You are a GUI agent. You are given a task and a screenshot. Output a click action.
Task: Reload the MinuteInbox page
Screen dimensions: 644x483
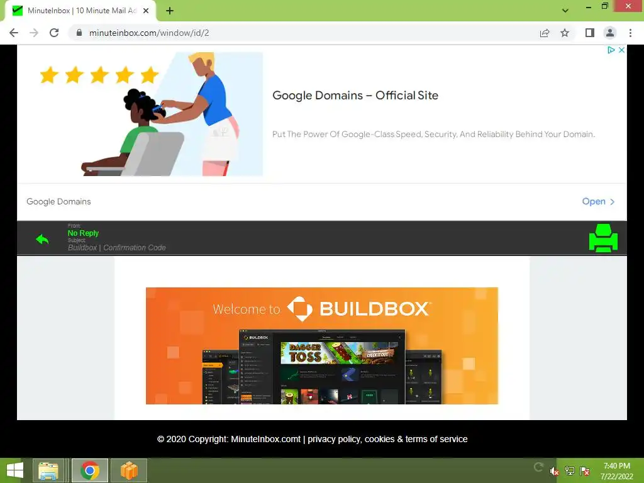[x=54, y=33]
